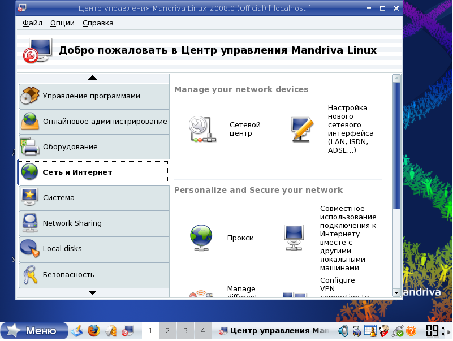Click the right panel scrollbar up arrow
The height and width of the screenshot is (341, 453).
(396, 78)
